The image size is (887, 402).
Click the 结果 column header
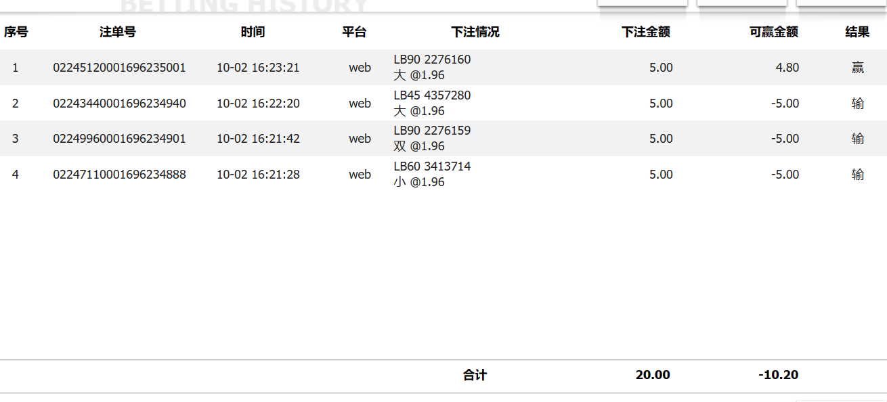click(857, 32)
